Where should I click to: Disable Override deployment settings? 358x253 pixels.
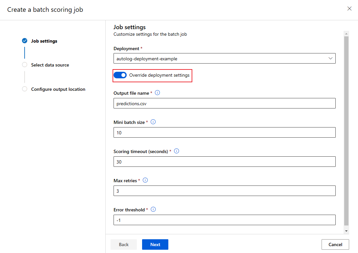click(x=120, y=75)
